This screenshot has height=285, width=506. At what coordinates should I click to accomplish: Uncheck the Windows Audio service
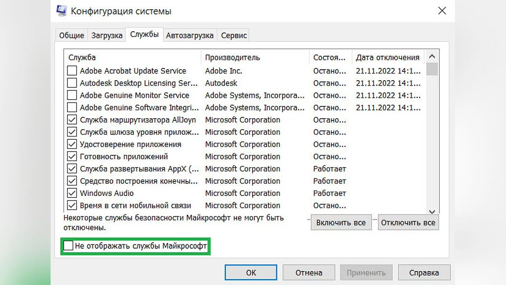pos(72,193)
